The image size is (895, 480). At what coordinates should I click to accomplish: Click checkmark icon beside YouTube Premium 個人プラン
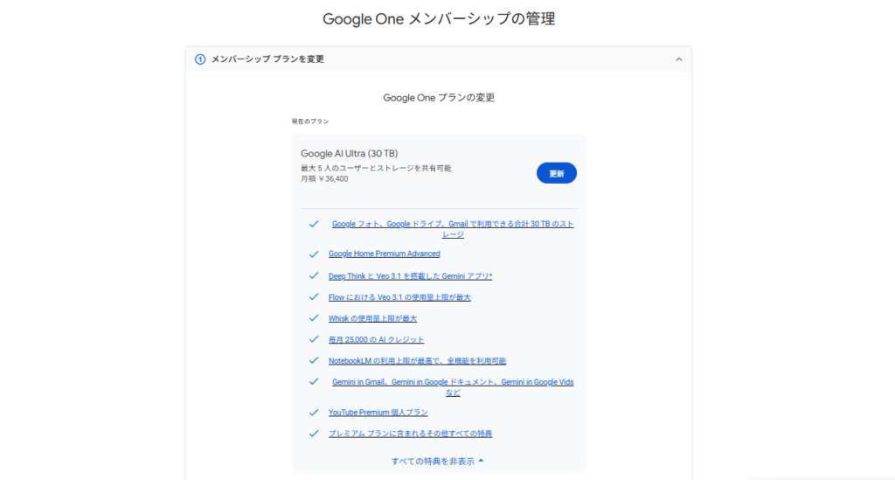[x=314, y=412]
